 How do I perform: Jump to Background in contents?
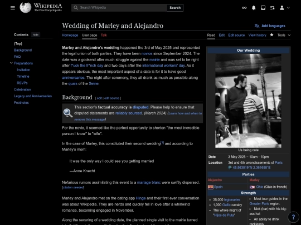click(23, 50)
